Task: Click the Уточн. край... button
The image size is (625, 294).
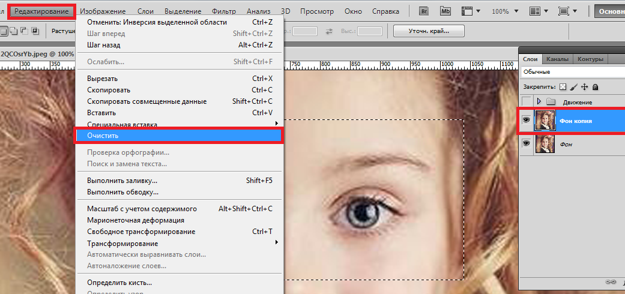Action: [429, 31]
